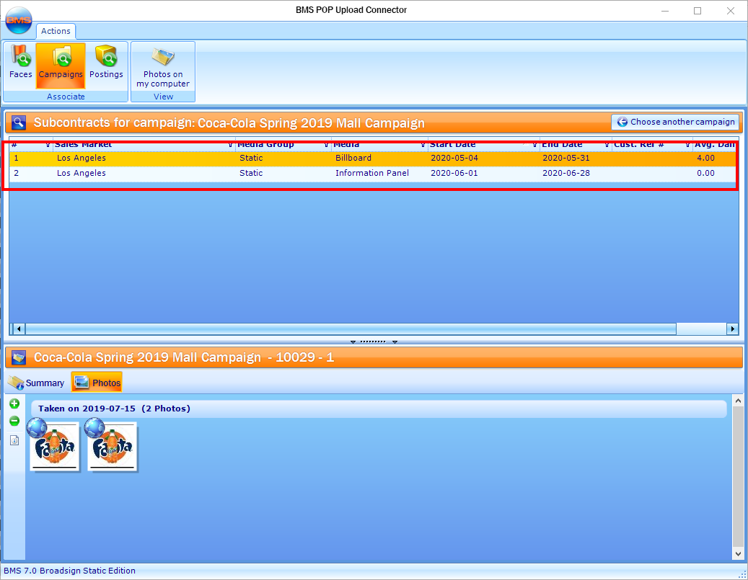Sort by the Start Date column header

[452, 144]
